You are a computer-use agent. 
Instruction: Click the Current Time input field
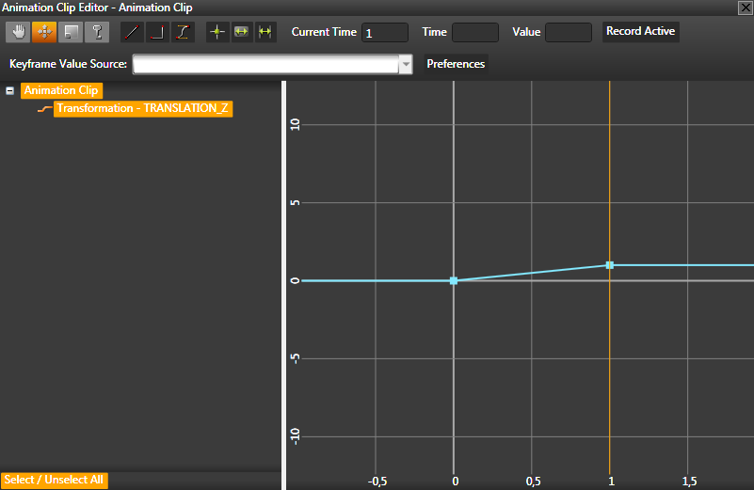(384, 33)
